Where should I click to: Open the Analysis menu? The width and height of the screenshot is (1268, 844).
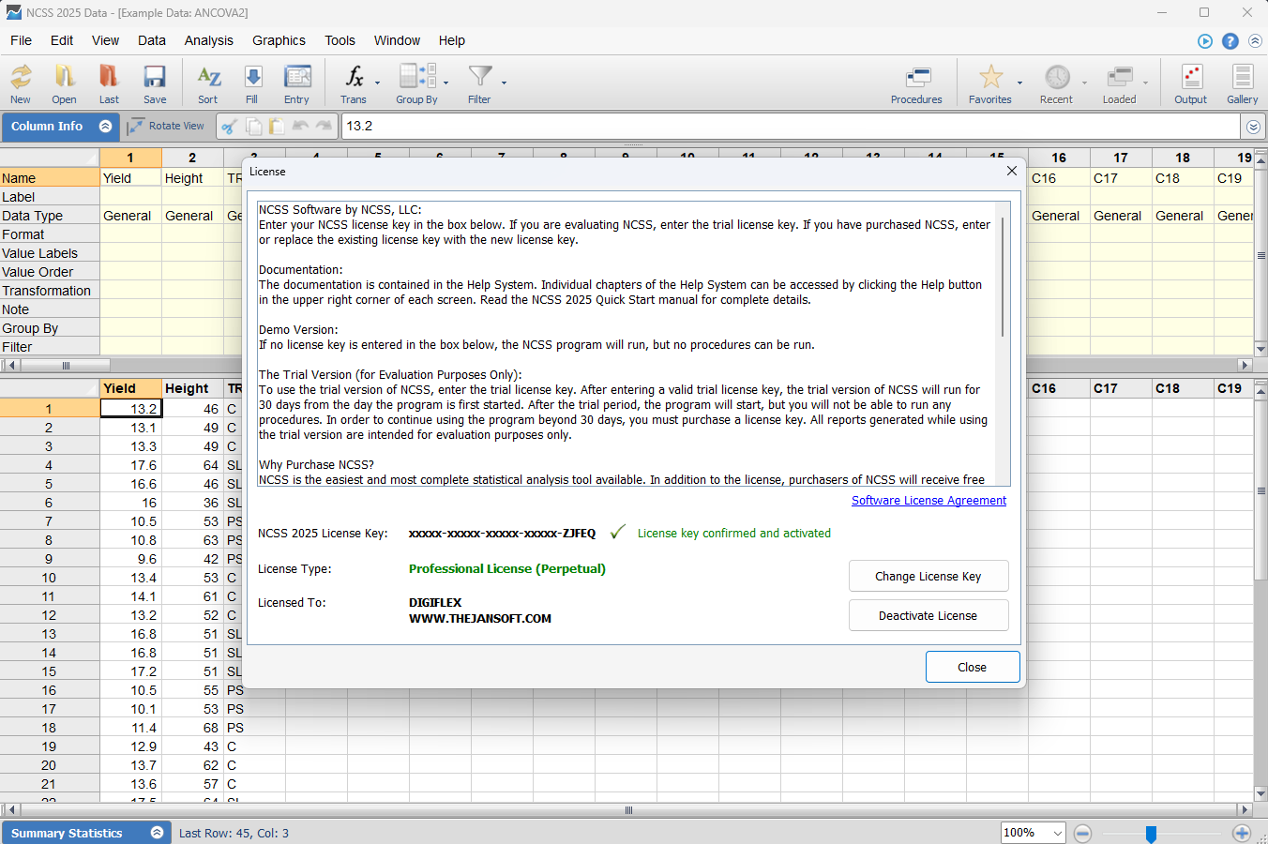pos(208,40)
